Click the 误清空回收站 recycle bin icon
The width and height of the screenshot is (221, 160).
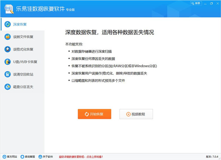[x=7, y=74]
